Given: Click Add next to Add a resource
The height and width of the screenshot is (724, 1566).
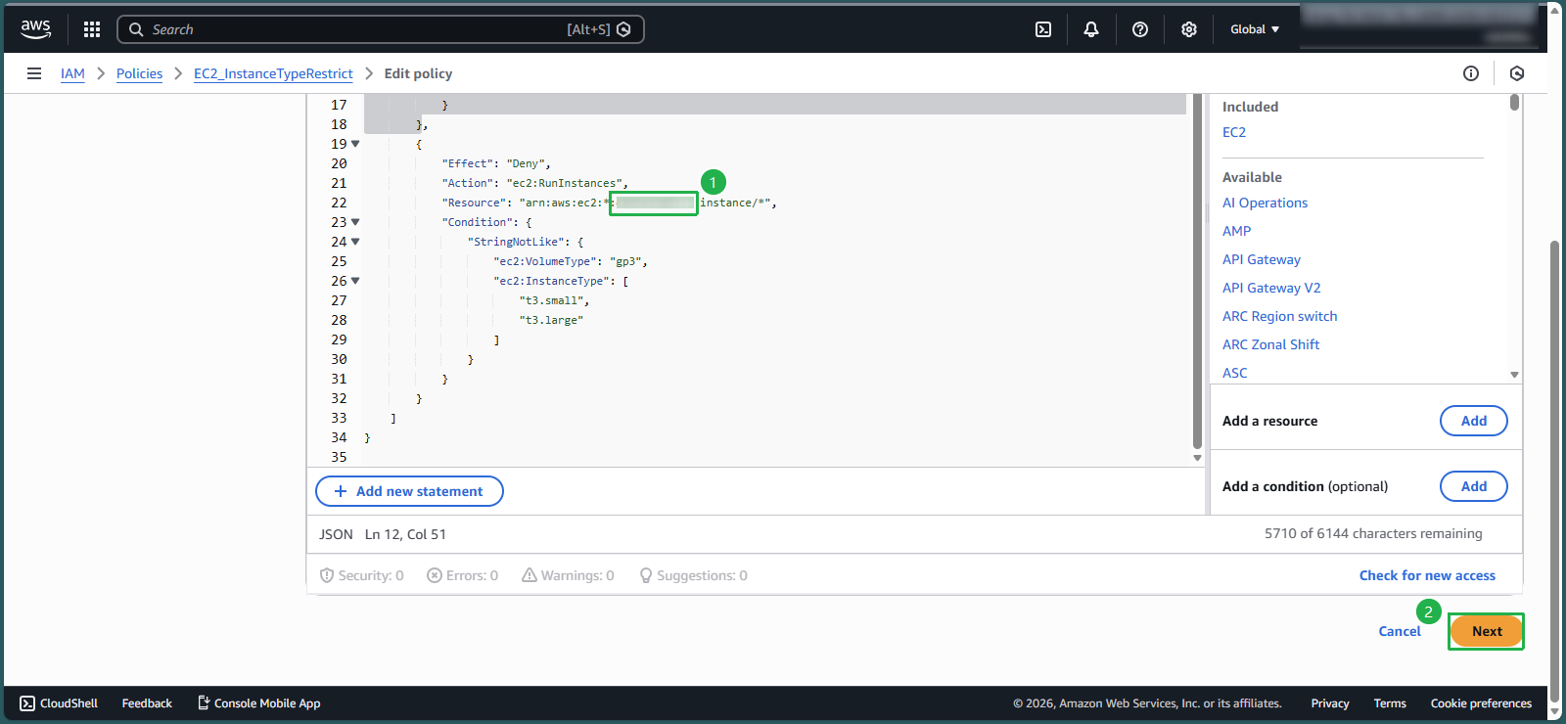Looking at the screenshot, I should [x=1474, y=421].
